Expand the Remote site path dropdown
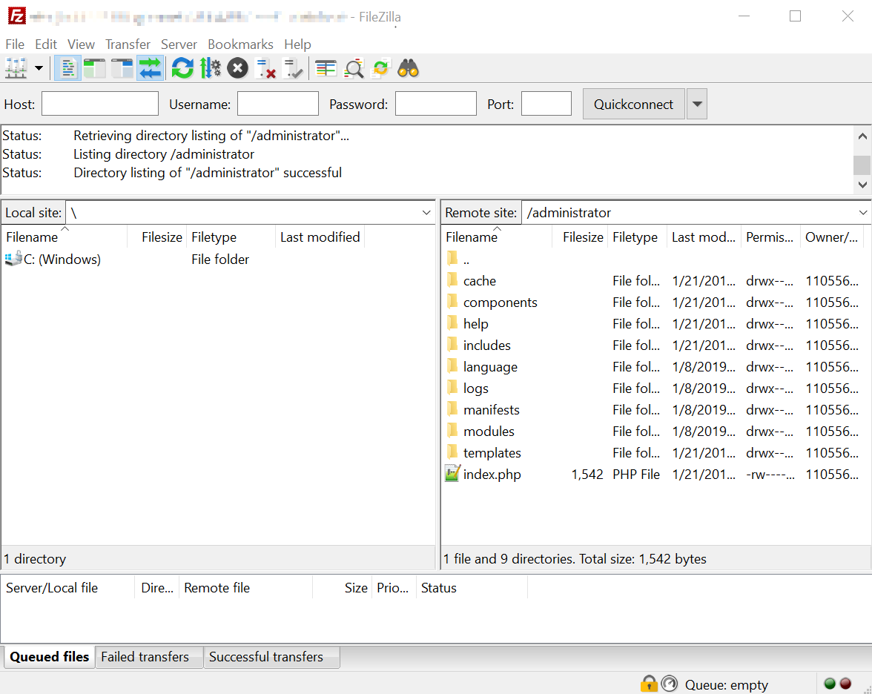This screenshot has width=872, height=694. tap(862, 212)
